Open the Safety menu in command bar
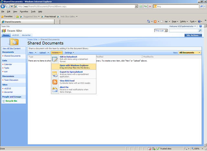The width and height of the screenshot is (207, 151). (184, 21)
